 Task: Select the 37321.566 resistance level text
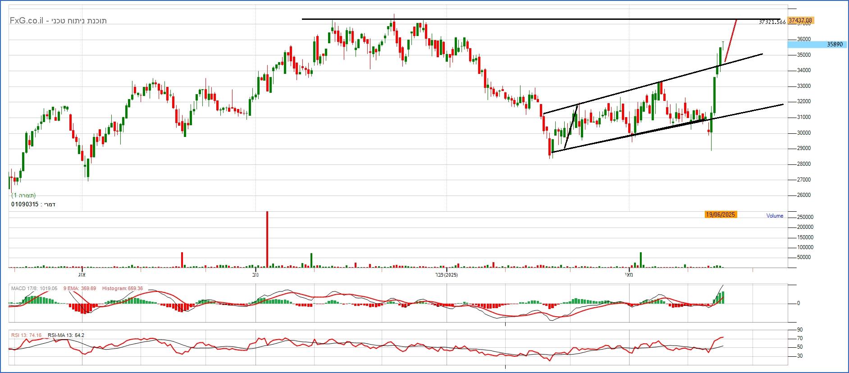click(x=772, y=22)
